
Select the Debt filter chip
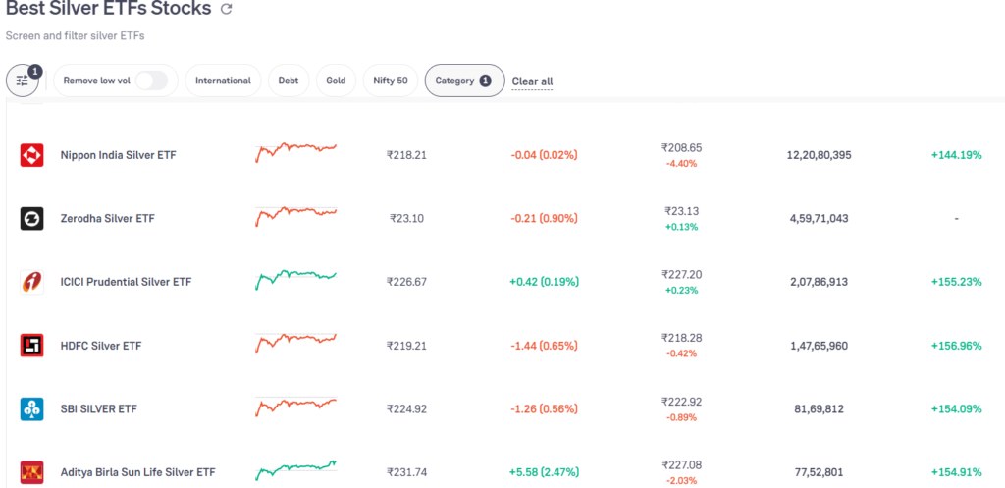289,81
